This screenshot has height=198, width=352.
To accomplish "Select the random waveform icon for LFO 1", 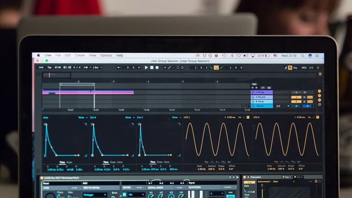I will click(x=229, y=162).
